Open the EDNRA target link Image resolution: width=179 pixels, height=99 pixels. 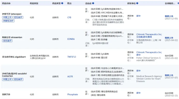point(71,39)
